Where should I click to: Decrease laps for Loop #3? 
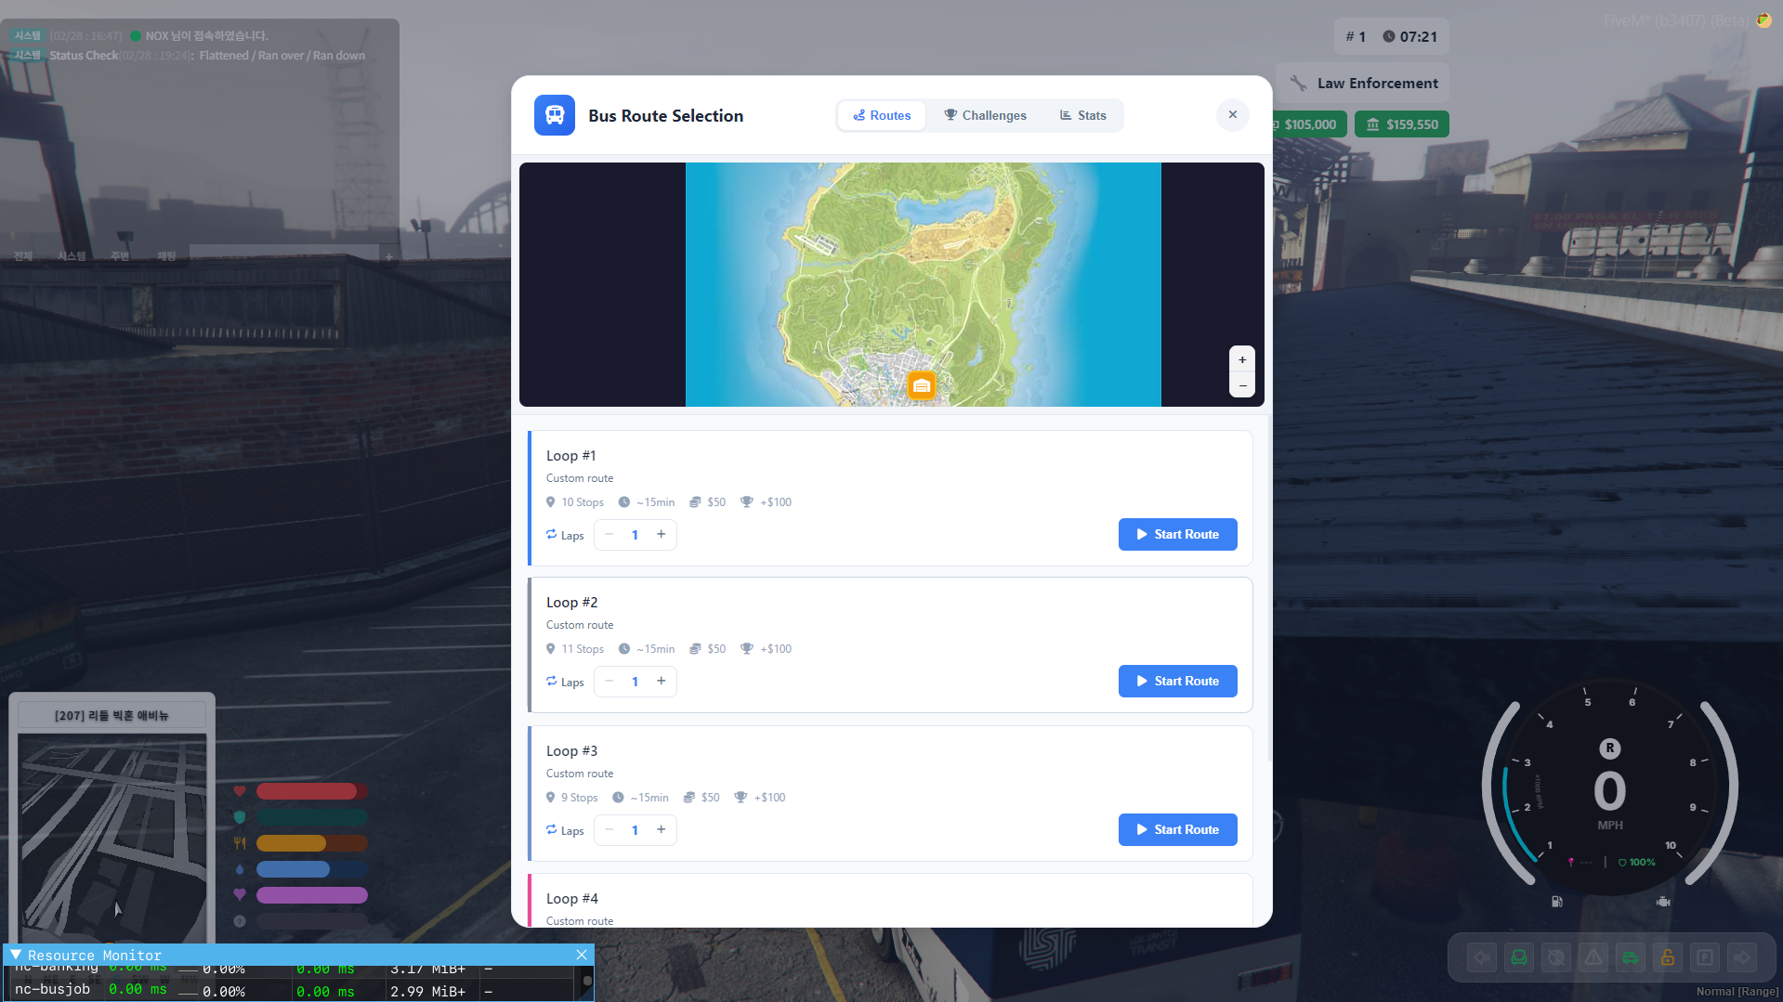pyautogui.click(x=610, y=829)
